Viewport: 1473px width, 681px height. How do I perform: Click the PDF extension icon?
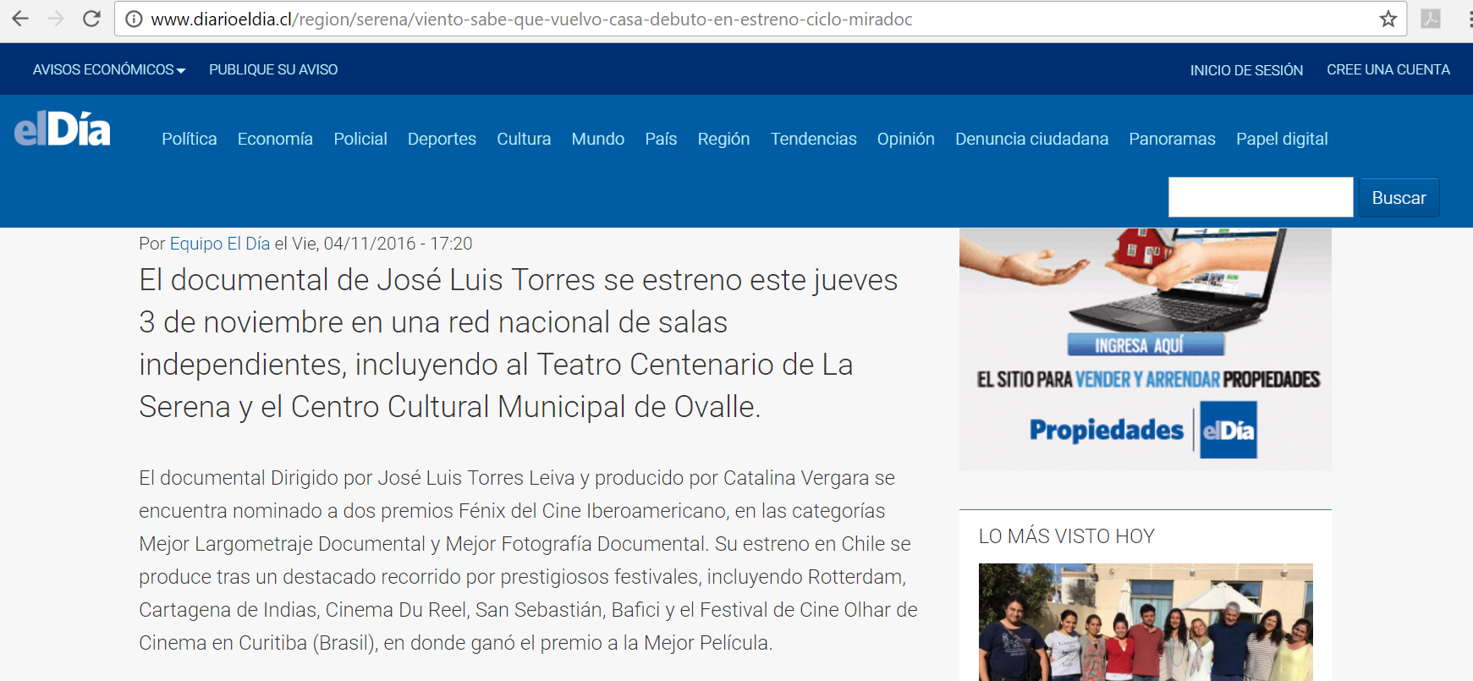[x=1430, y=19]
